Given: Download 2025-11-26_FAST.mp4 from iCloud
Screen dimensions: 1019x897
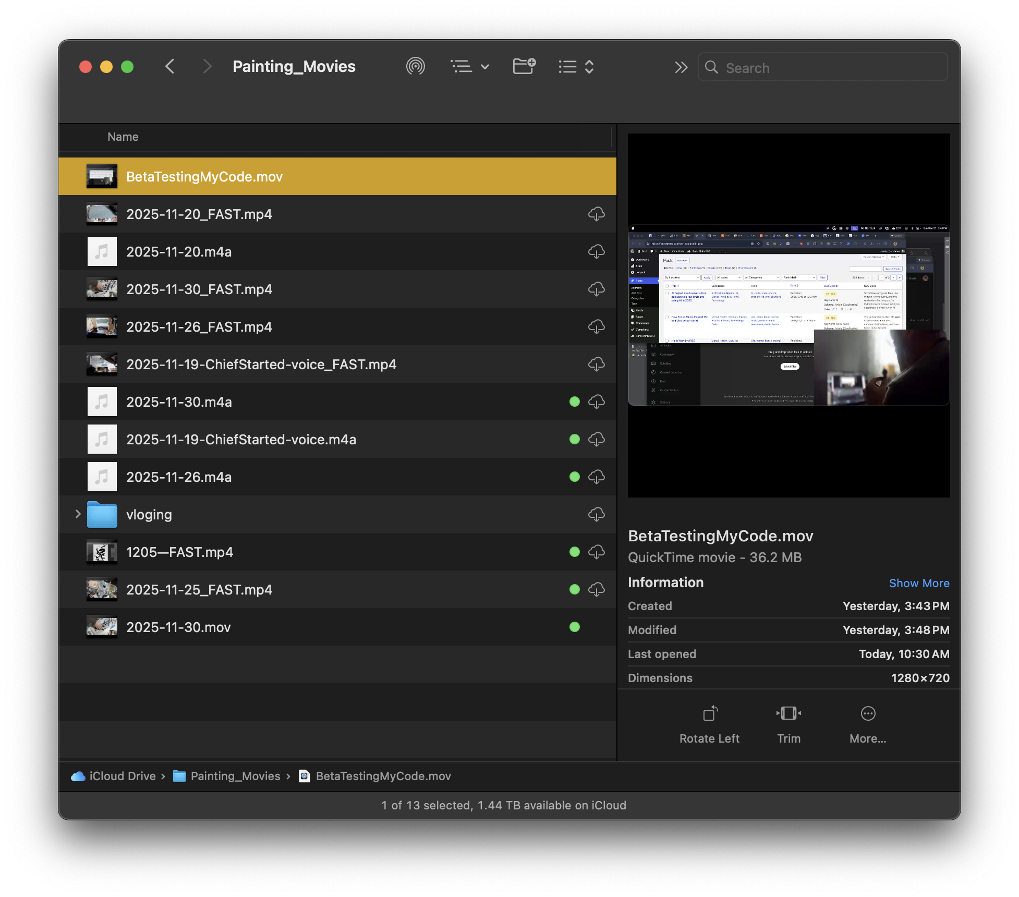Looking at the screenshot, I should coord(597,326).
